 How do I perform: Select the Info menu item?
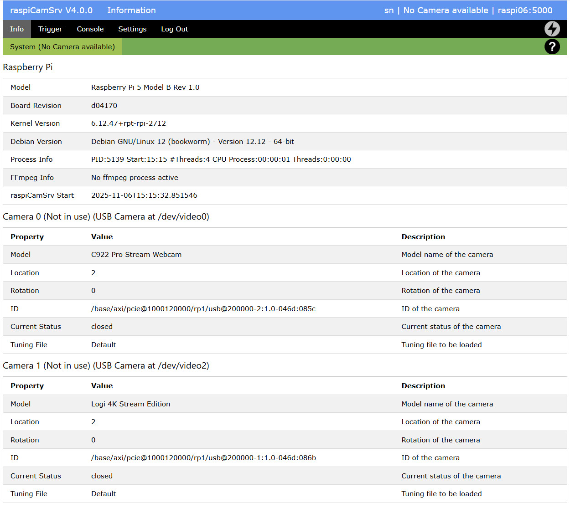coord(17,29)
